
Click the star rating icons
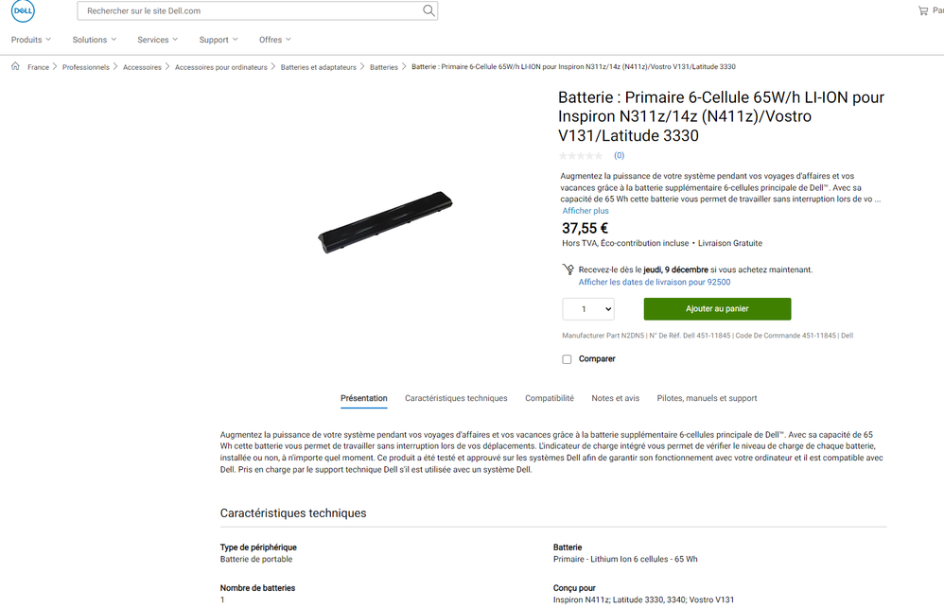click(581, 156)
